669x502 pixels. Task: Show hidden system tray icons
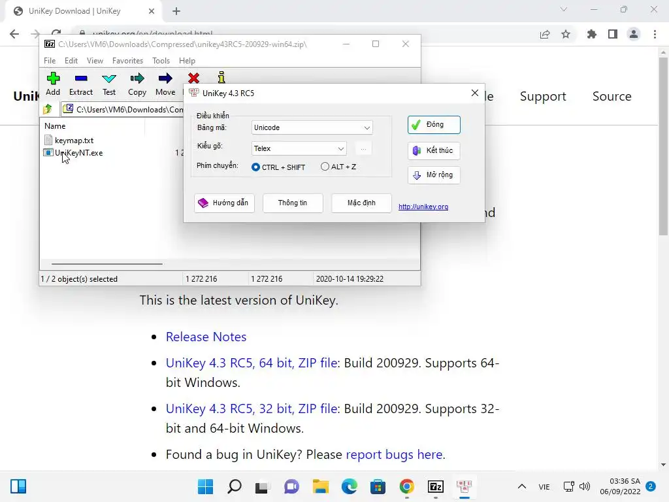(522, 486)
